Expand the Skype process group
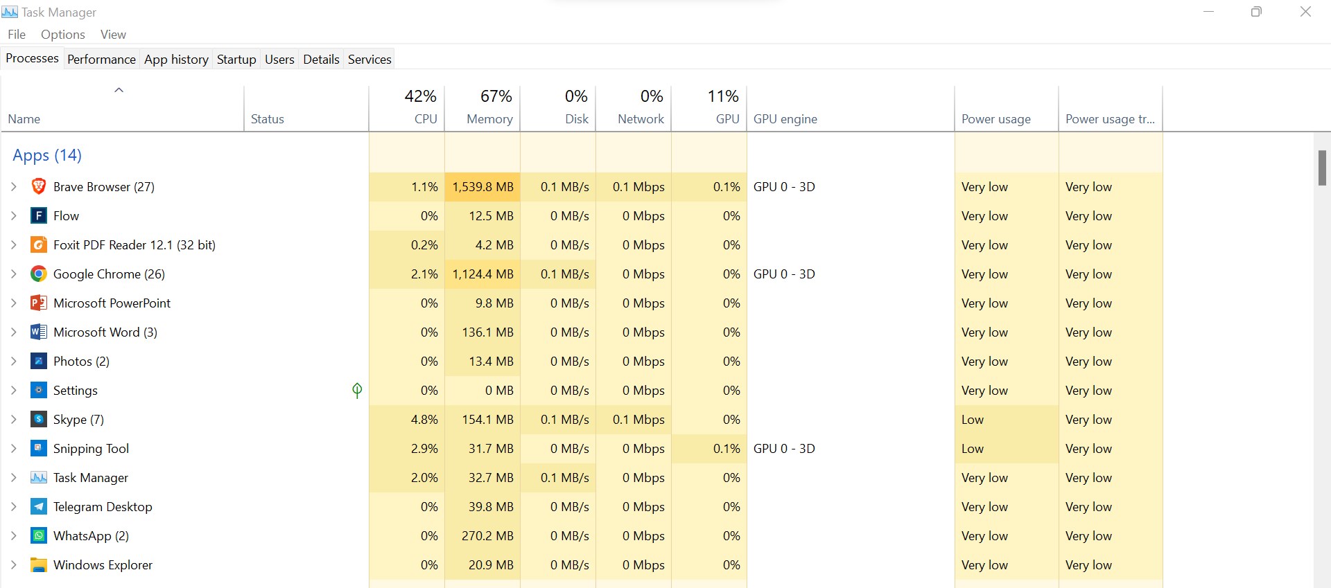1331x588 pixels. [14, 419]
